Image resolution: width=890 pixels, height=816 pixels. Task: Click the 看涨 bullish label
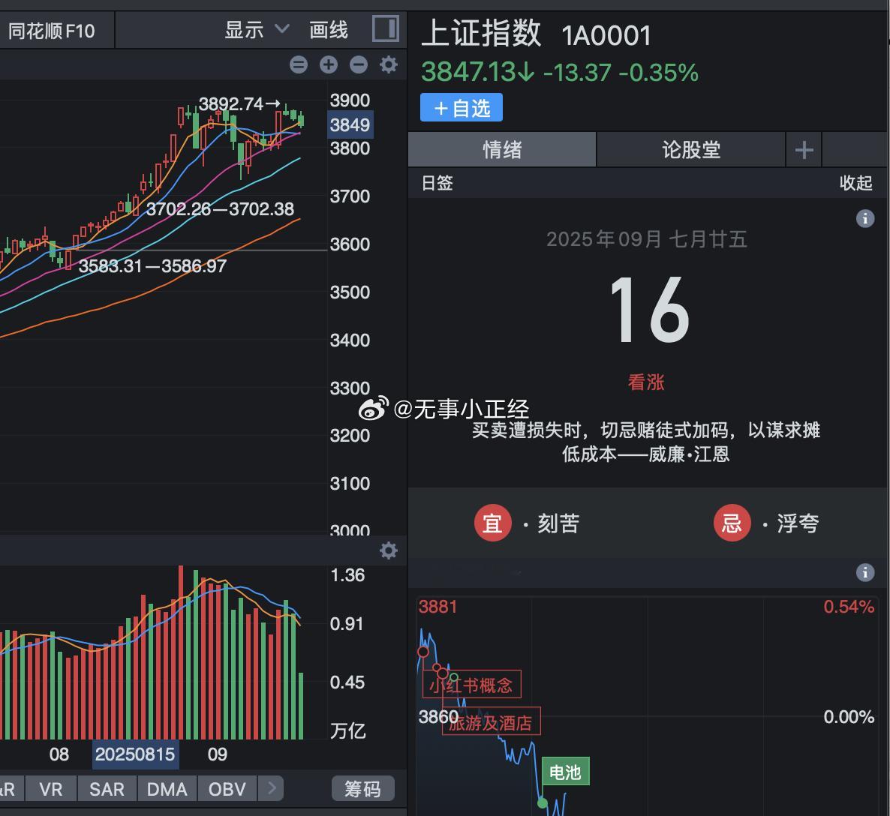coord(646,382)
